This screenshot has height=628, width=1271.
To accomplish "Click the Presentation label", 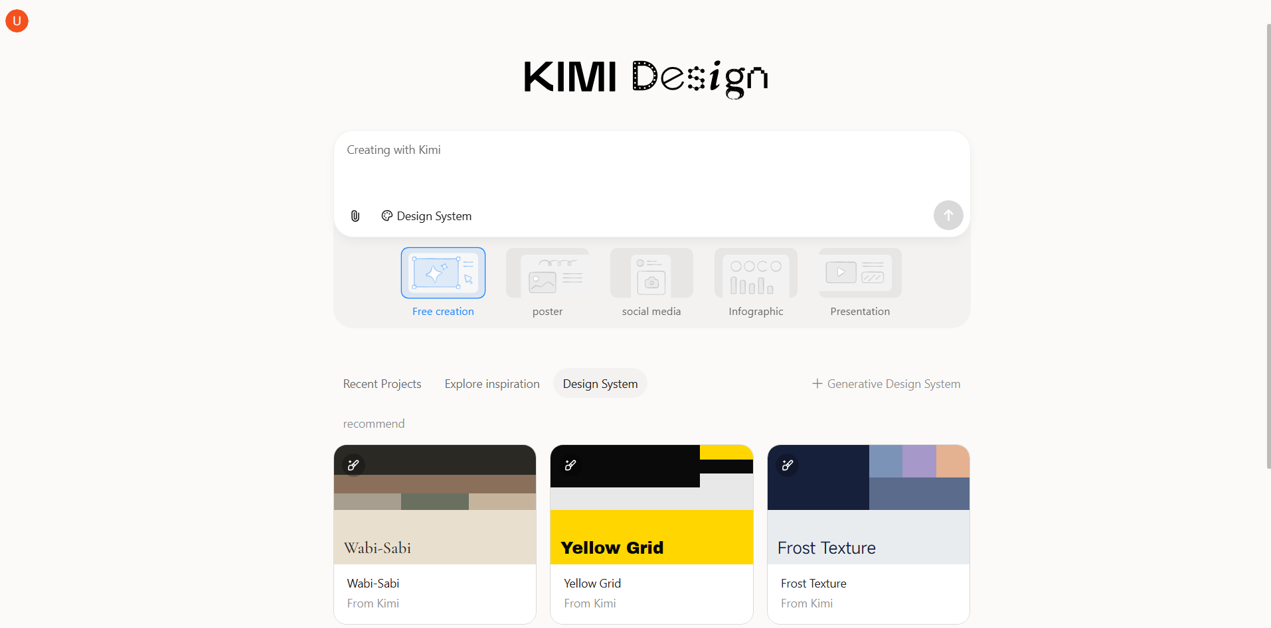I will coord(860,311).
